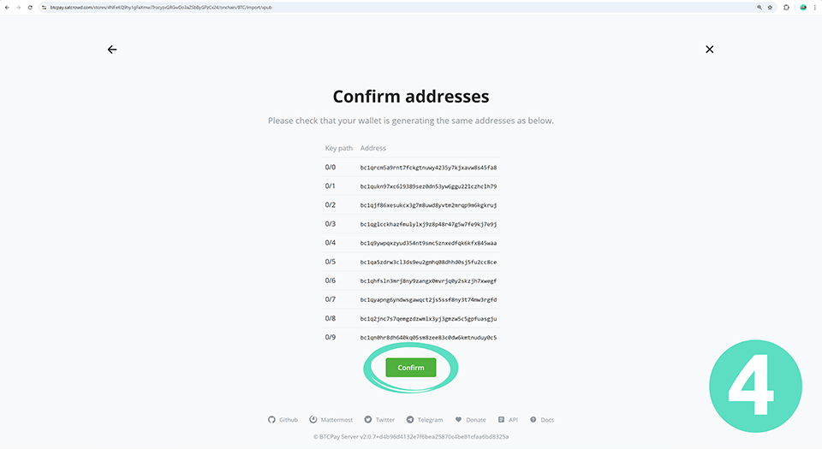Viewport: 822px width, 449px height.
Task: Close the wizard with the X icon
Action: (709, 50)
